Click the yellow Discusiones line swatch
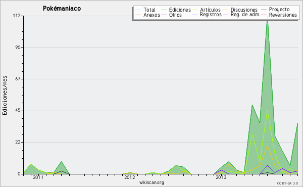Screen dimensions: 303x187 pyautogui.click(x=226, y=10)
